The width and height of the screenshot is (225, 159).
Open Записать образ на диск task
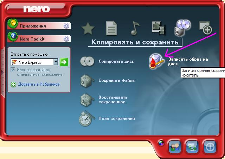tap(188, 61)
